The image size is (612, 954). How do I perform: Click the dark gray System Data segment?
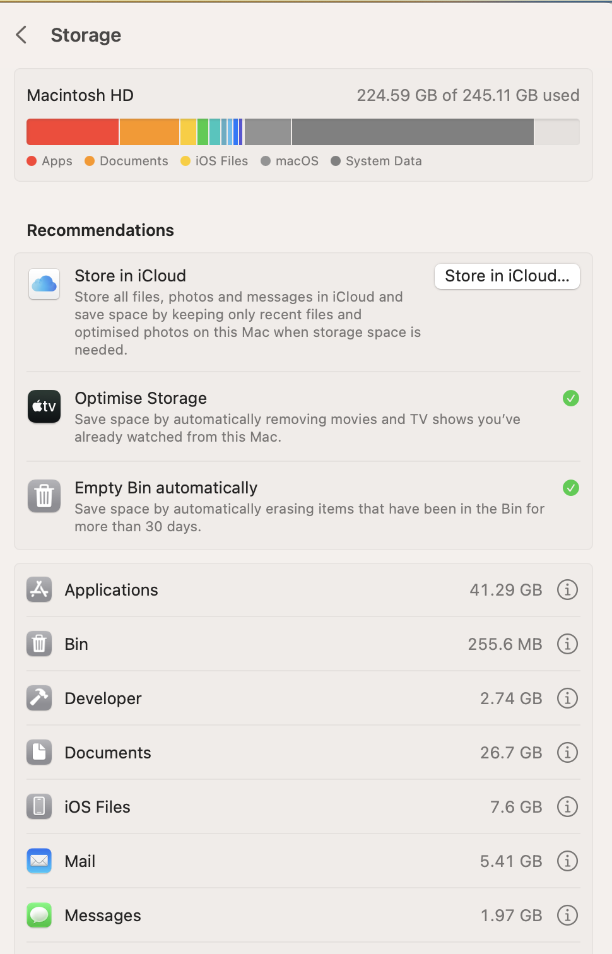[413, 132]
